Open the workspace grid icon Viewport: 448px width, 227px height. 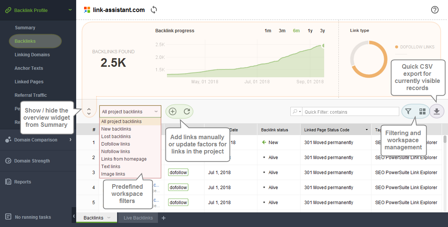(422, 111)
